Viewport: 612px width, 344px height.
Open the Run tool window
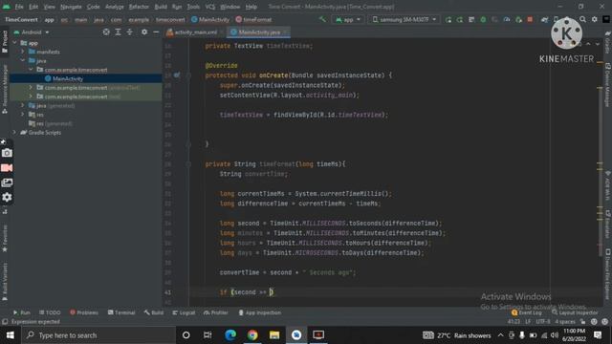[21, 312]
